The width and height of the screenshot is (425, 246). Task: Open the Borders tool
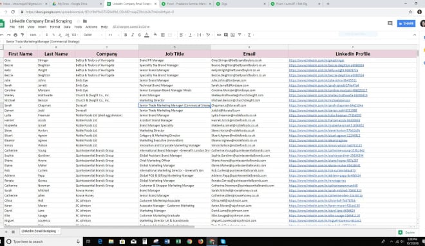[163, 35]
